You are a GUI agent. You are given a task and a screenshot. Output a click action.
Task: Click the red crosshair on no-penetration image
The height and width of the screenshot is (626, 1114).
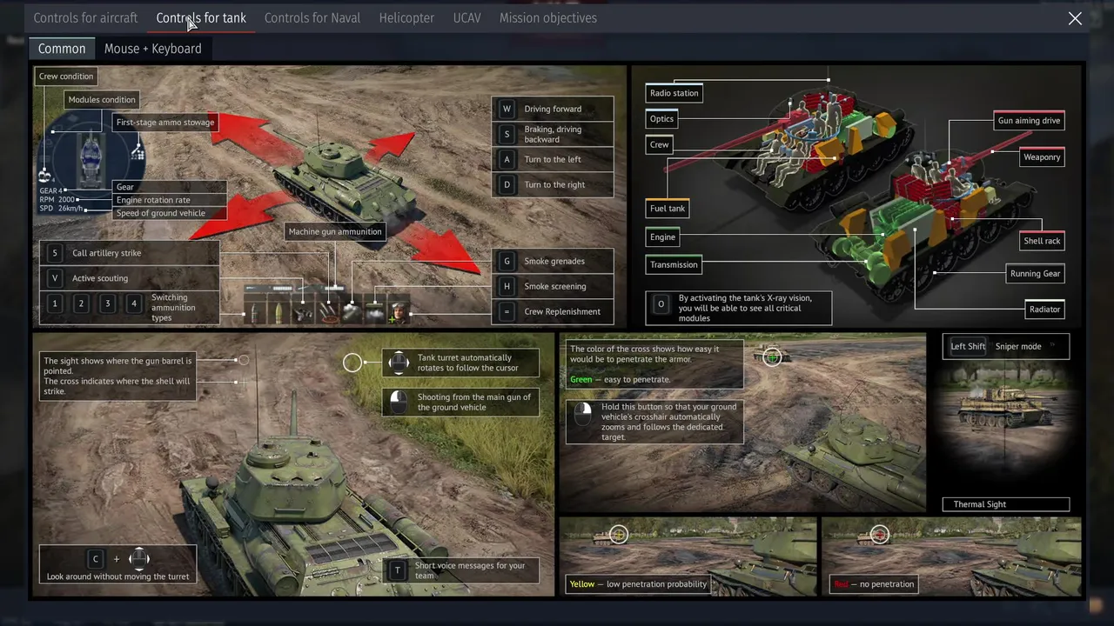click(879, 535)
